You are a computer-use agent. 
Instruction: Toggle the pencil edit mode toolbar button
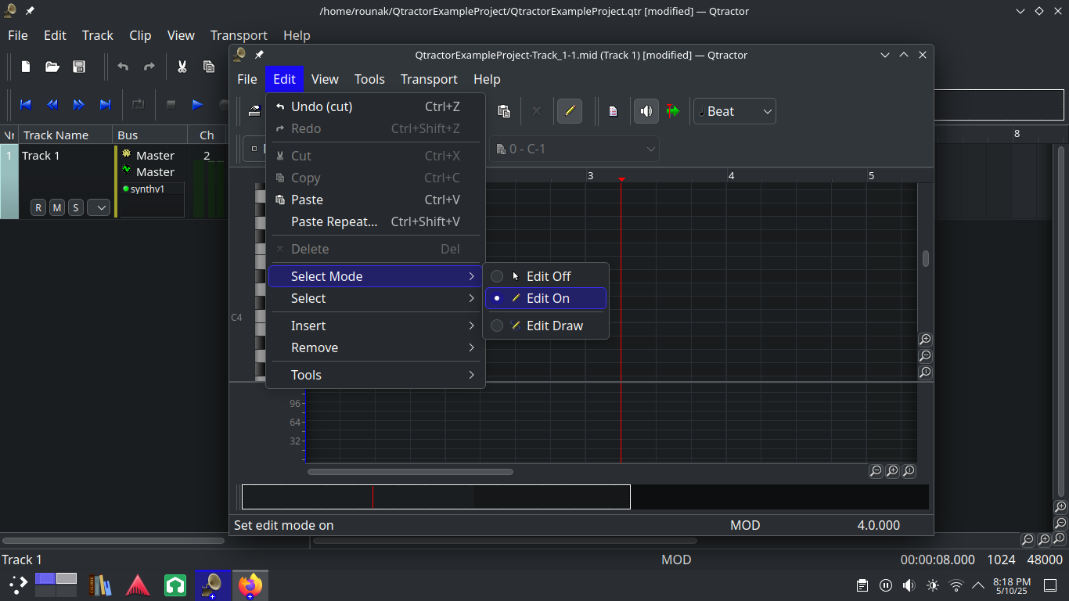coord(570,111)
